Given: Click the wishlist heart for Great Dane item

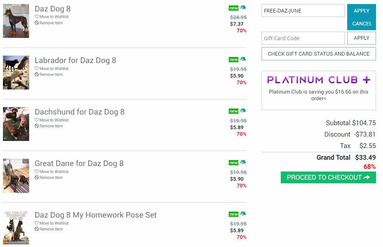Looking at the screenshot, I should click(x=37, y=172).
